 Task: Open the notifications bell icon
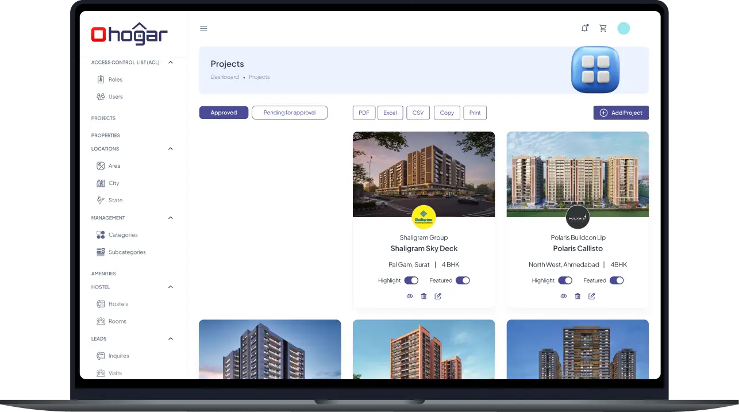[584, 28]
